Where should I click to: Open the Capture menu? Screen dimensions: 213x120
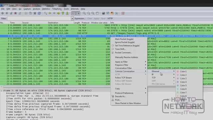tap(27, 9)
